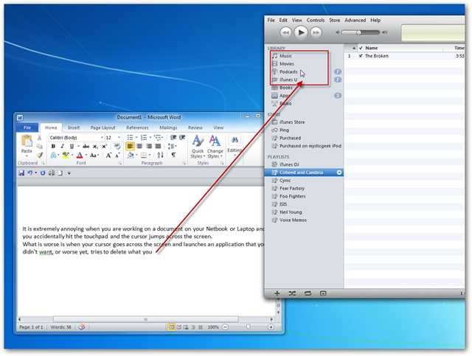Apply the yellow Text Highlight Color in Word
Screen dimensions: 472x356
[x=66, y=156]
